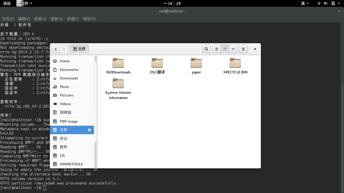Click the terminal title neil@neilhost:~
The width and height of the screenshot is (344, 193).
(172, 11)
